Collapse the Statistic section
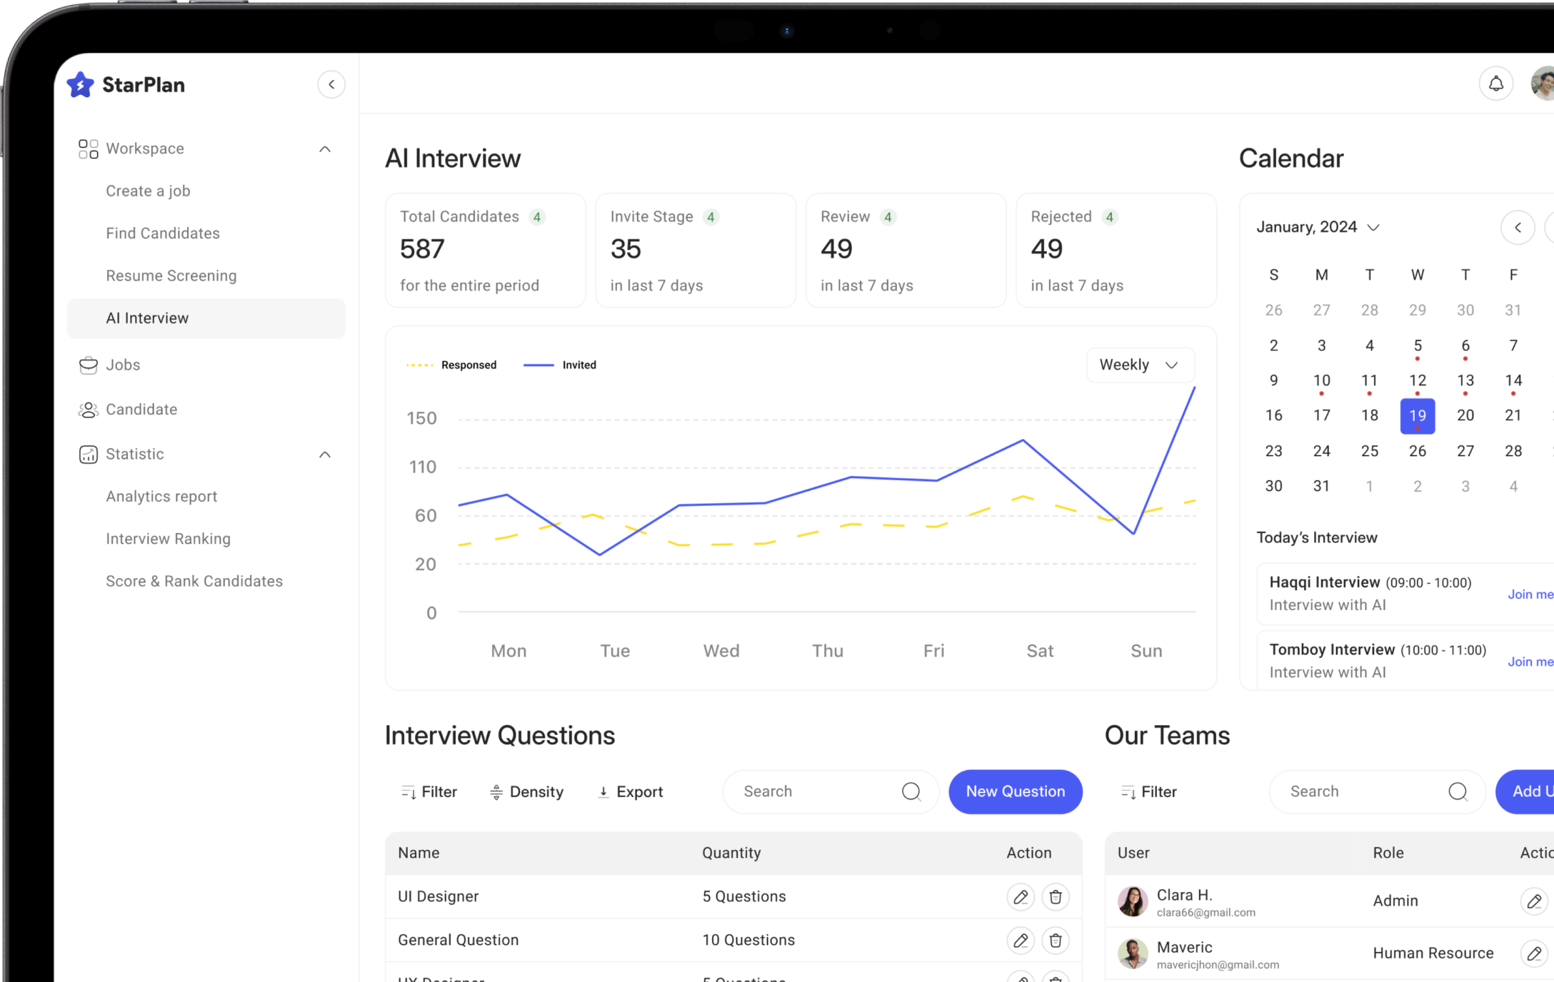This screenshot has height=982, width=1554. coord(325,455)
